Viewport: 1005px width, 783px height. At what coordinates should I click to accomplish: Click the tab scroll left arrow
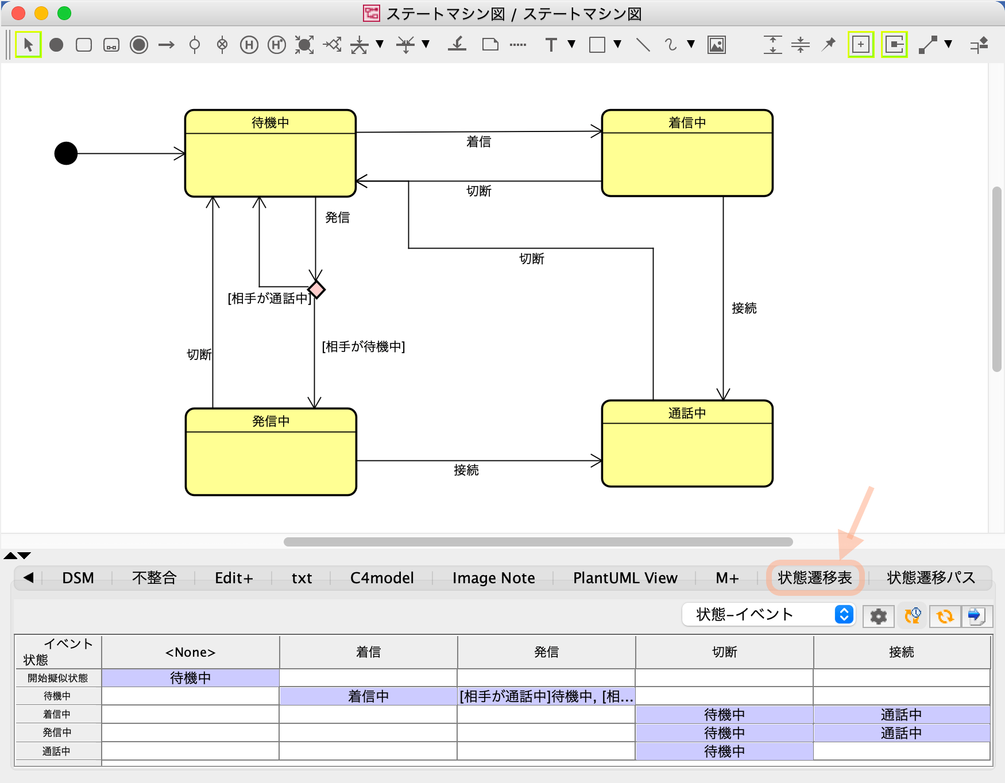pos(28,577)
